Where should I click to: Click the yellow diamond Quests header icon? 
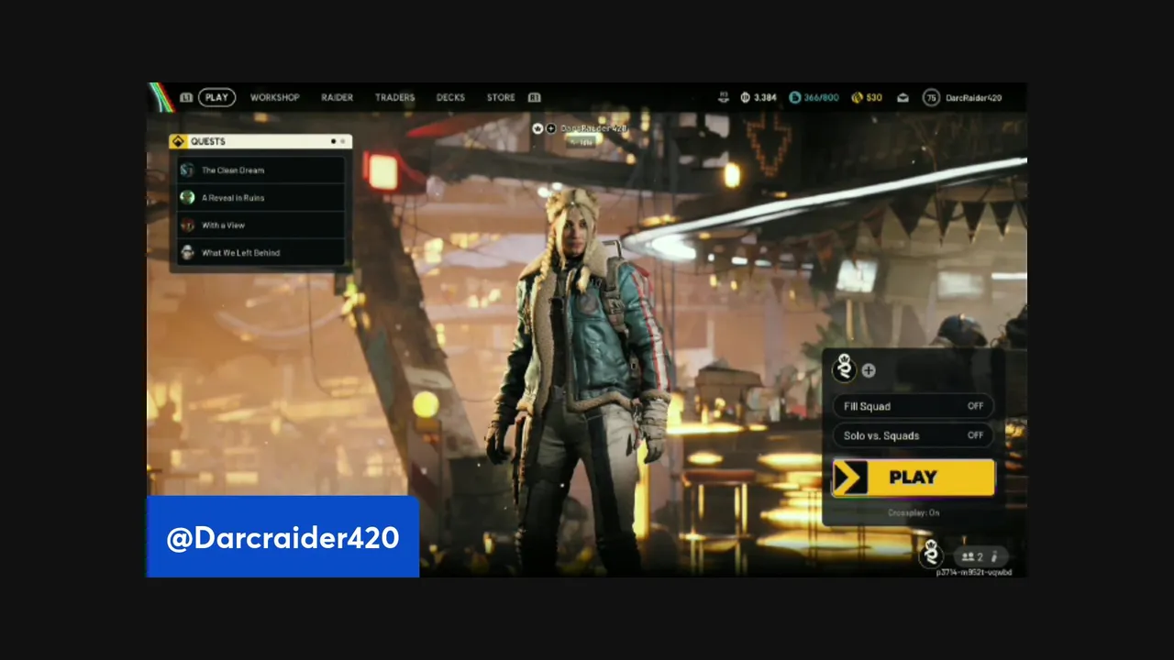(x=178, y=141)
